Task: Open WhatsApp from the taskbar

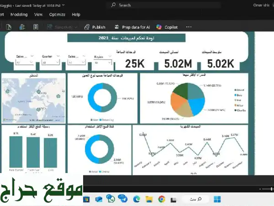Action: click(111, 199)
